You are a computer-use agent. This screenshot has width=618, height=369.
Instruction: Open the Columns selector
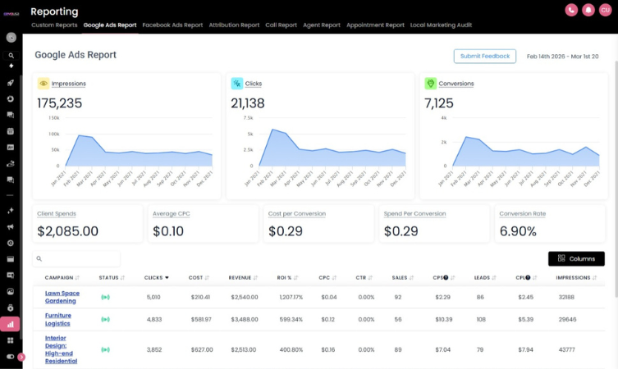pyautogui.click(x=576, y=258)
